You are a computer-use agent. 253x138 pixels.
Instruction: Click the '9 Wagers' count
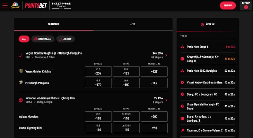click(158, 102)
